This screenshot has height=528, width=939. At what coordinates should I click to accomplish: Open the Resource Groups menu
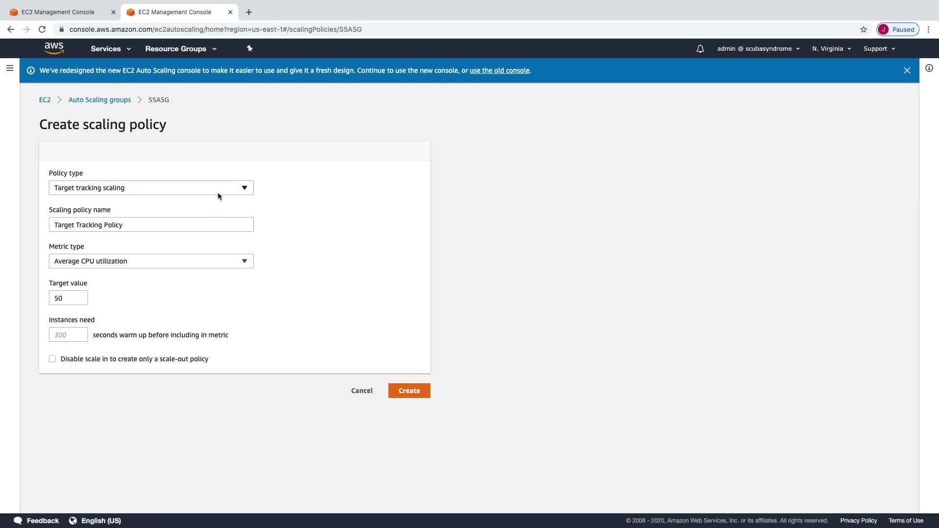(180, 49)
